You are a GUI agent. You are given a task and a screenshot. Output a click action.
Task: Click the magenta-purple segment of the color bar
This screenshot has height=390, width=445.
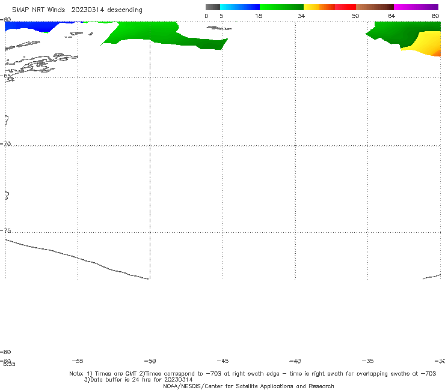click(x=416, y=7)
